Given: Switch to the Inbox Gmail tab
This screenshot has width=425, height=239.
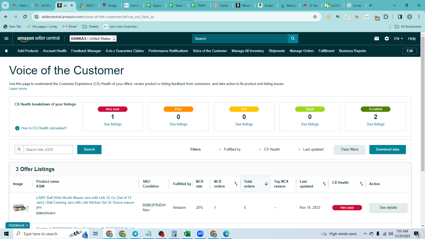Looking at the screenshot, I should point(21,5).
